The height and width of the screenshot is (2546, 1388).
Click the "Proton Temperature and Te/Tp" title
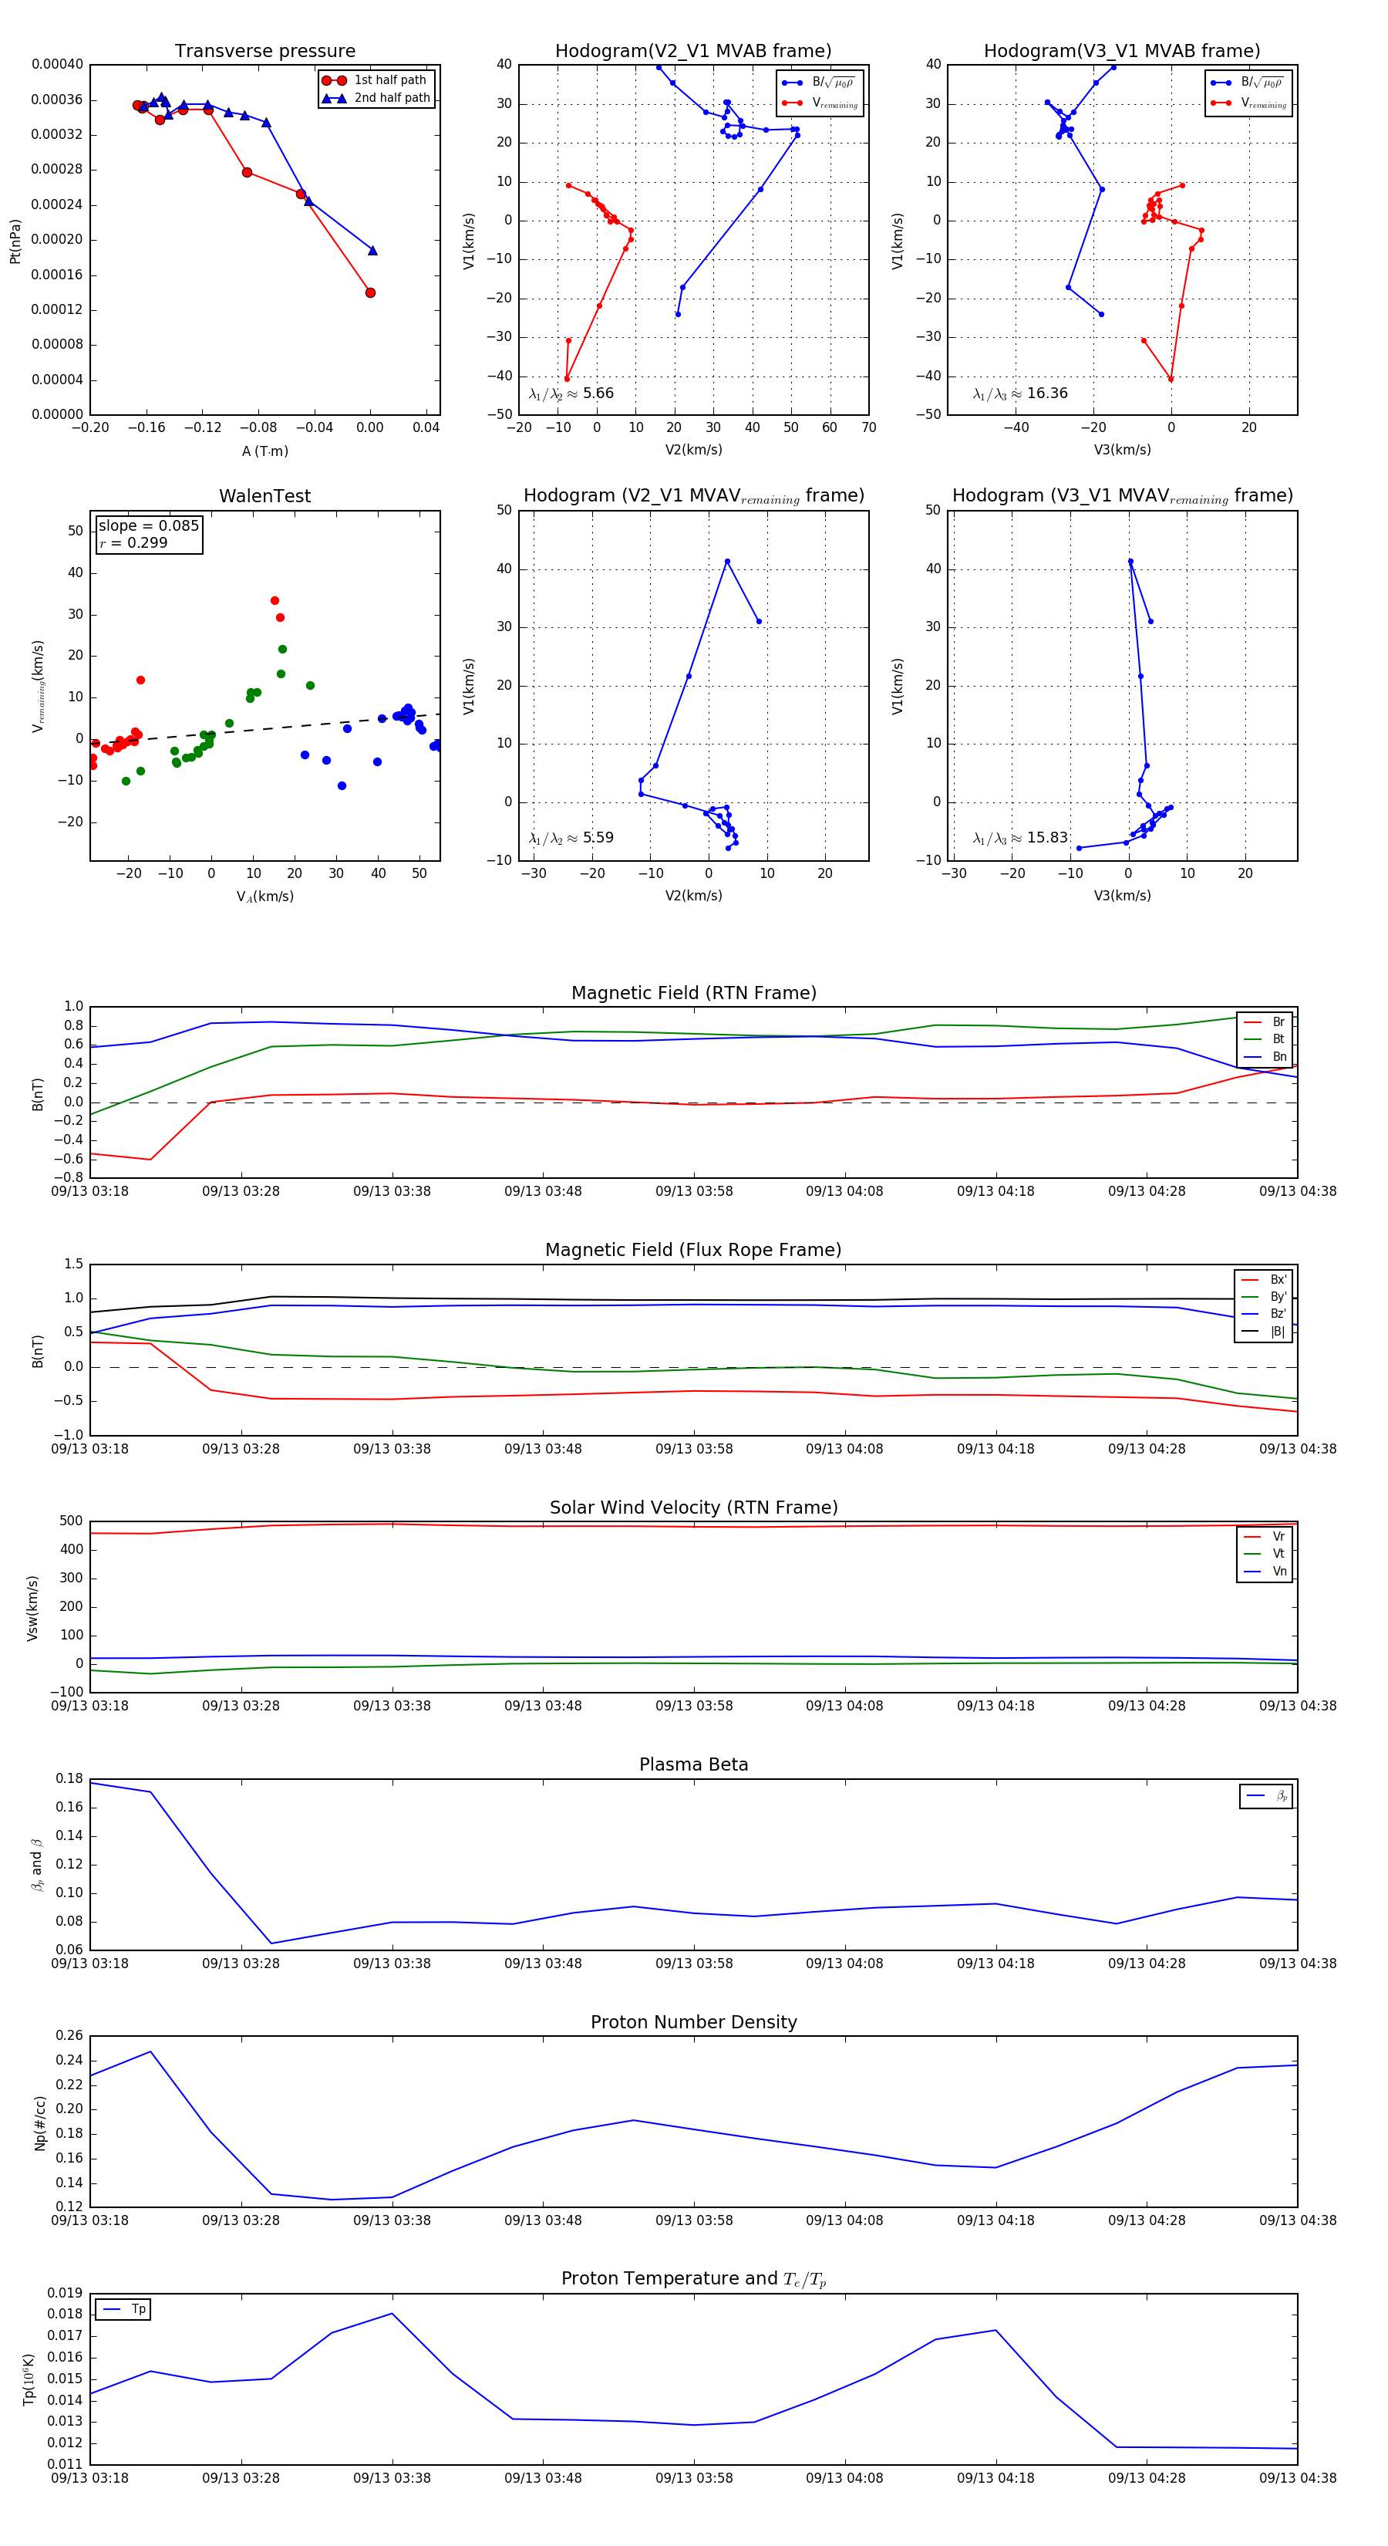(x=693, y=2279)
